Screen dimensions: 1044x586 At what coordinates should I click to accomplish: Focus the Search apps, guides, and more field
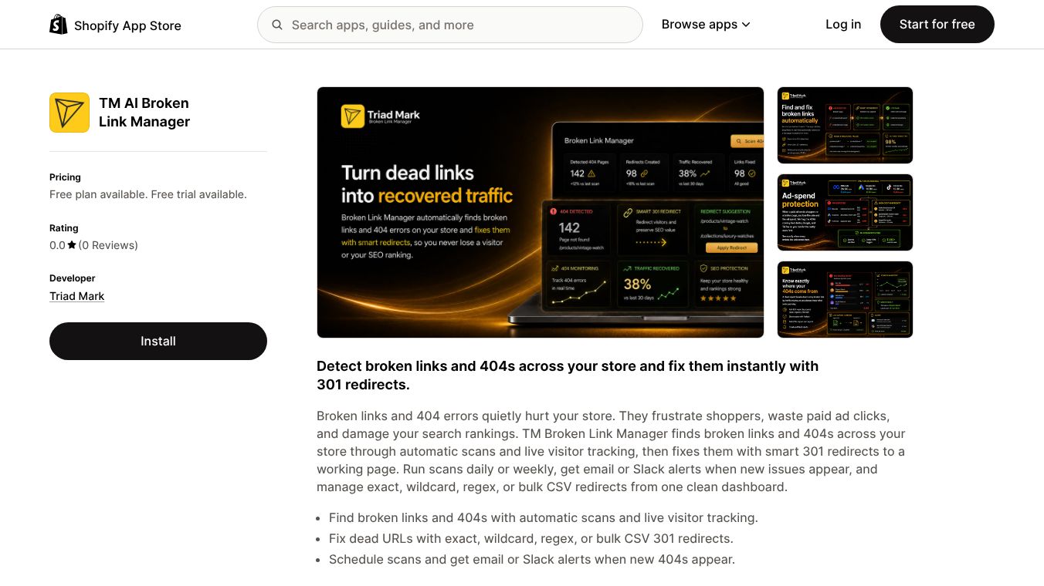(x=450, y=25)
